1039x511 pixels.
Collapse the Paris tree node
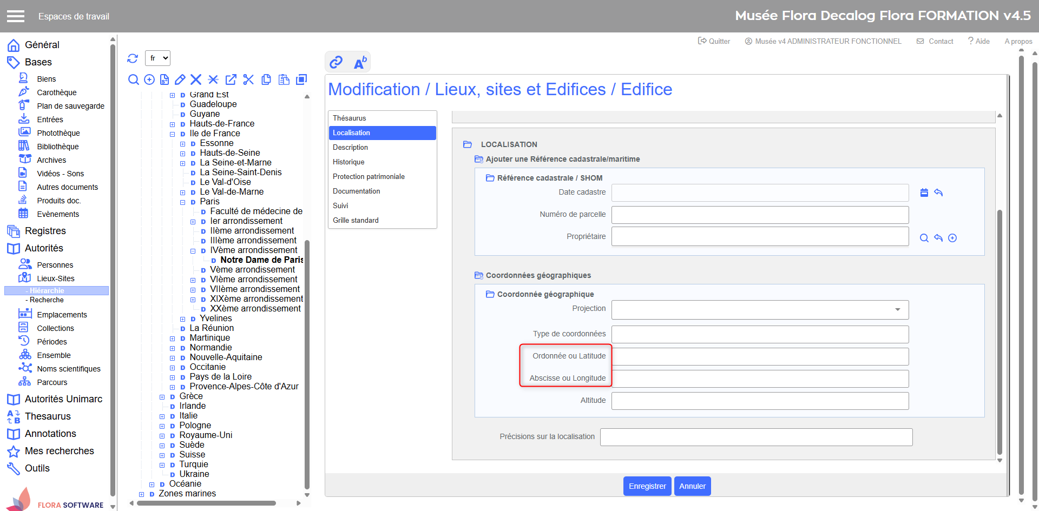[183, 202]
